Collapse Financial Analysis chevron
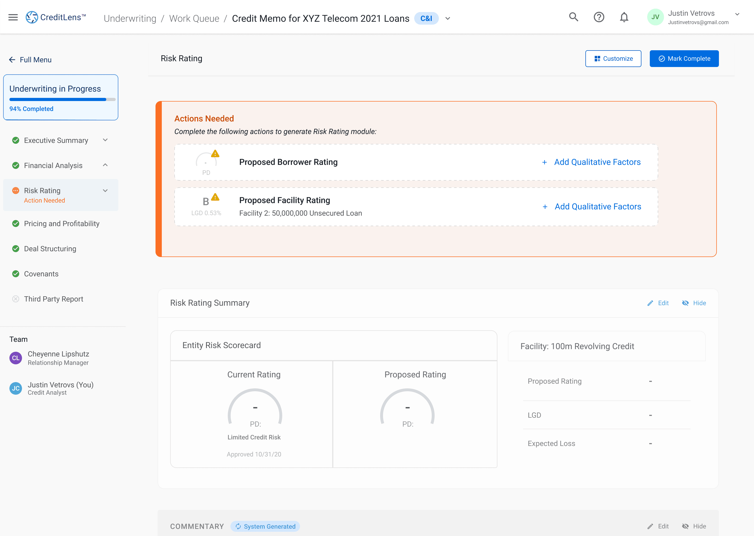The height and width of the screenshot is (536, 754). coord(105,165)
